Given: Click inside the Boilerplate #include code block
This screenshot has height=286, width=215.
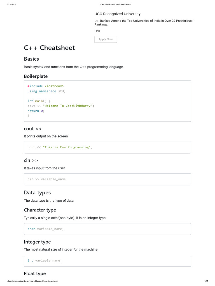Looking at the screenshot, I should pos(107,101).
